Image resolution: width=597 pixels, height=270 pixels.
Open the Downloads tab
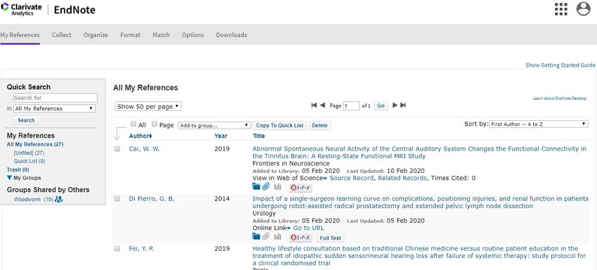232,34
